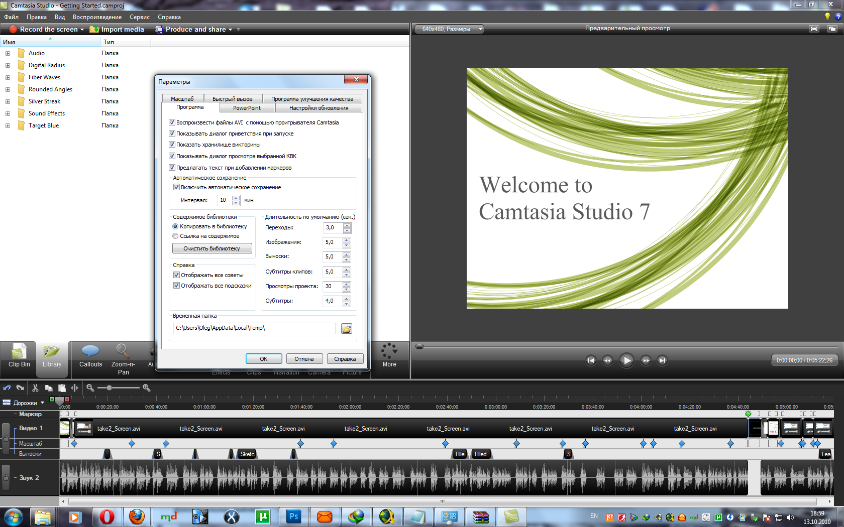Open the Файл menu

point(12,17)
